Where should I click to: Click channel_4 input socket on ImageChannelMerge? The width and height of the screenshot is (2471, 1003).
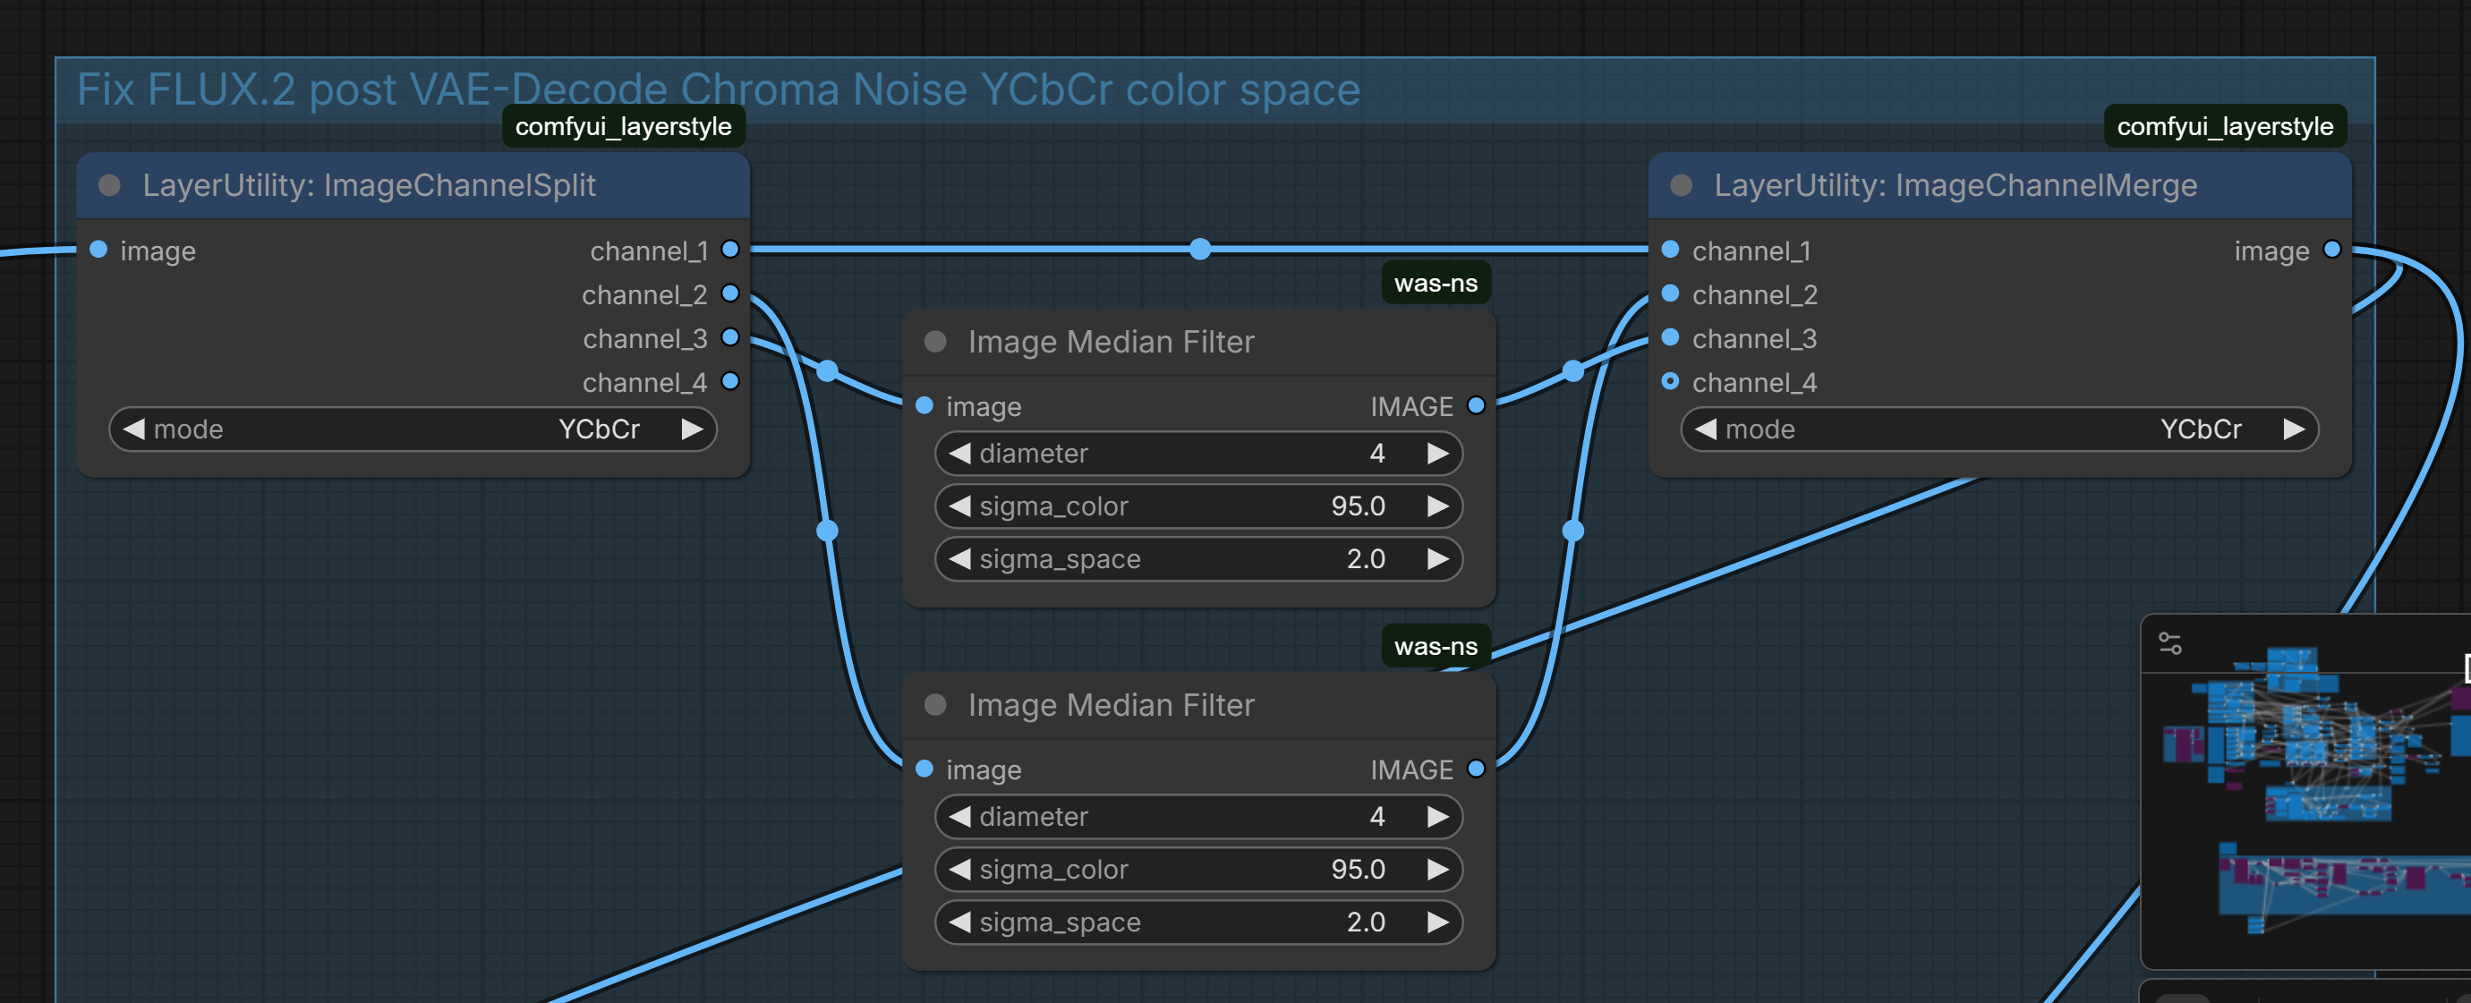[x=1670, y=382]
